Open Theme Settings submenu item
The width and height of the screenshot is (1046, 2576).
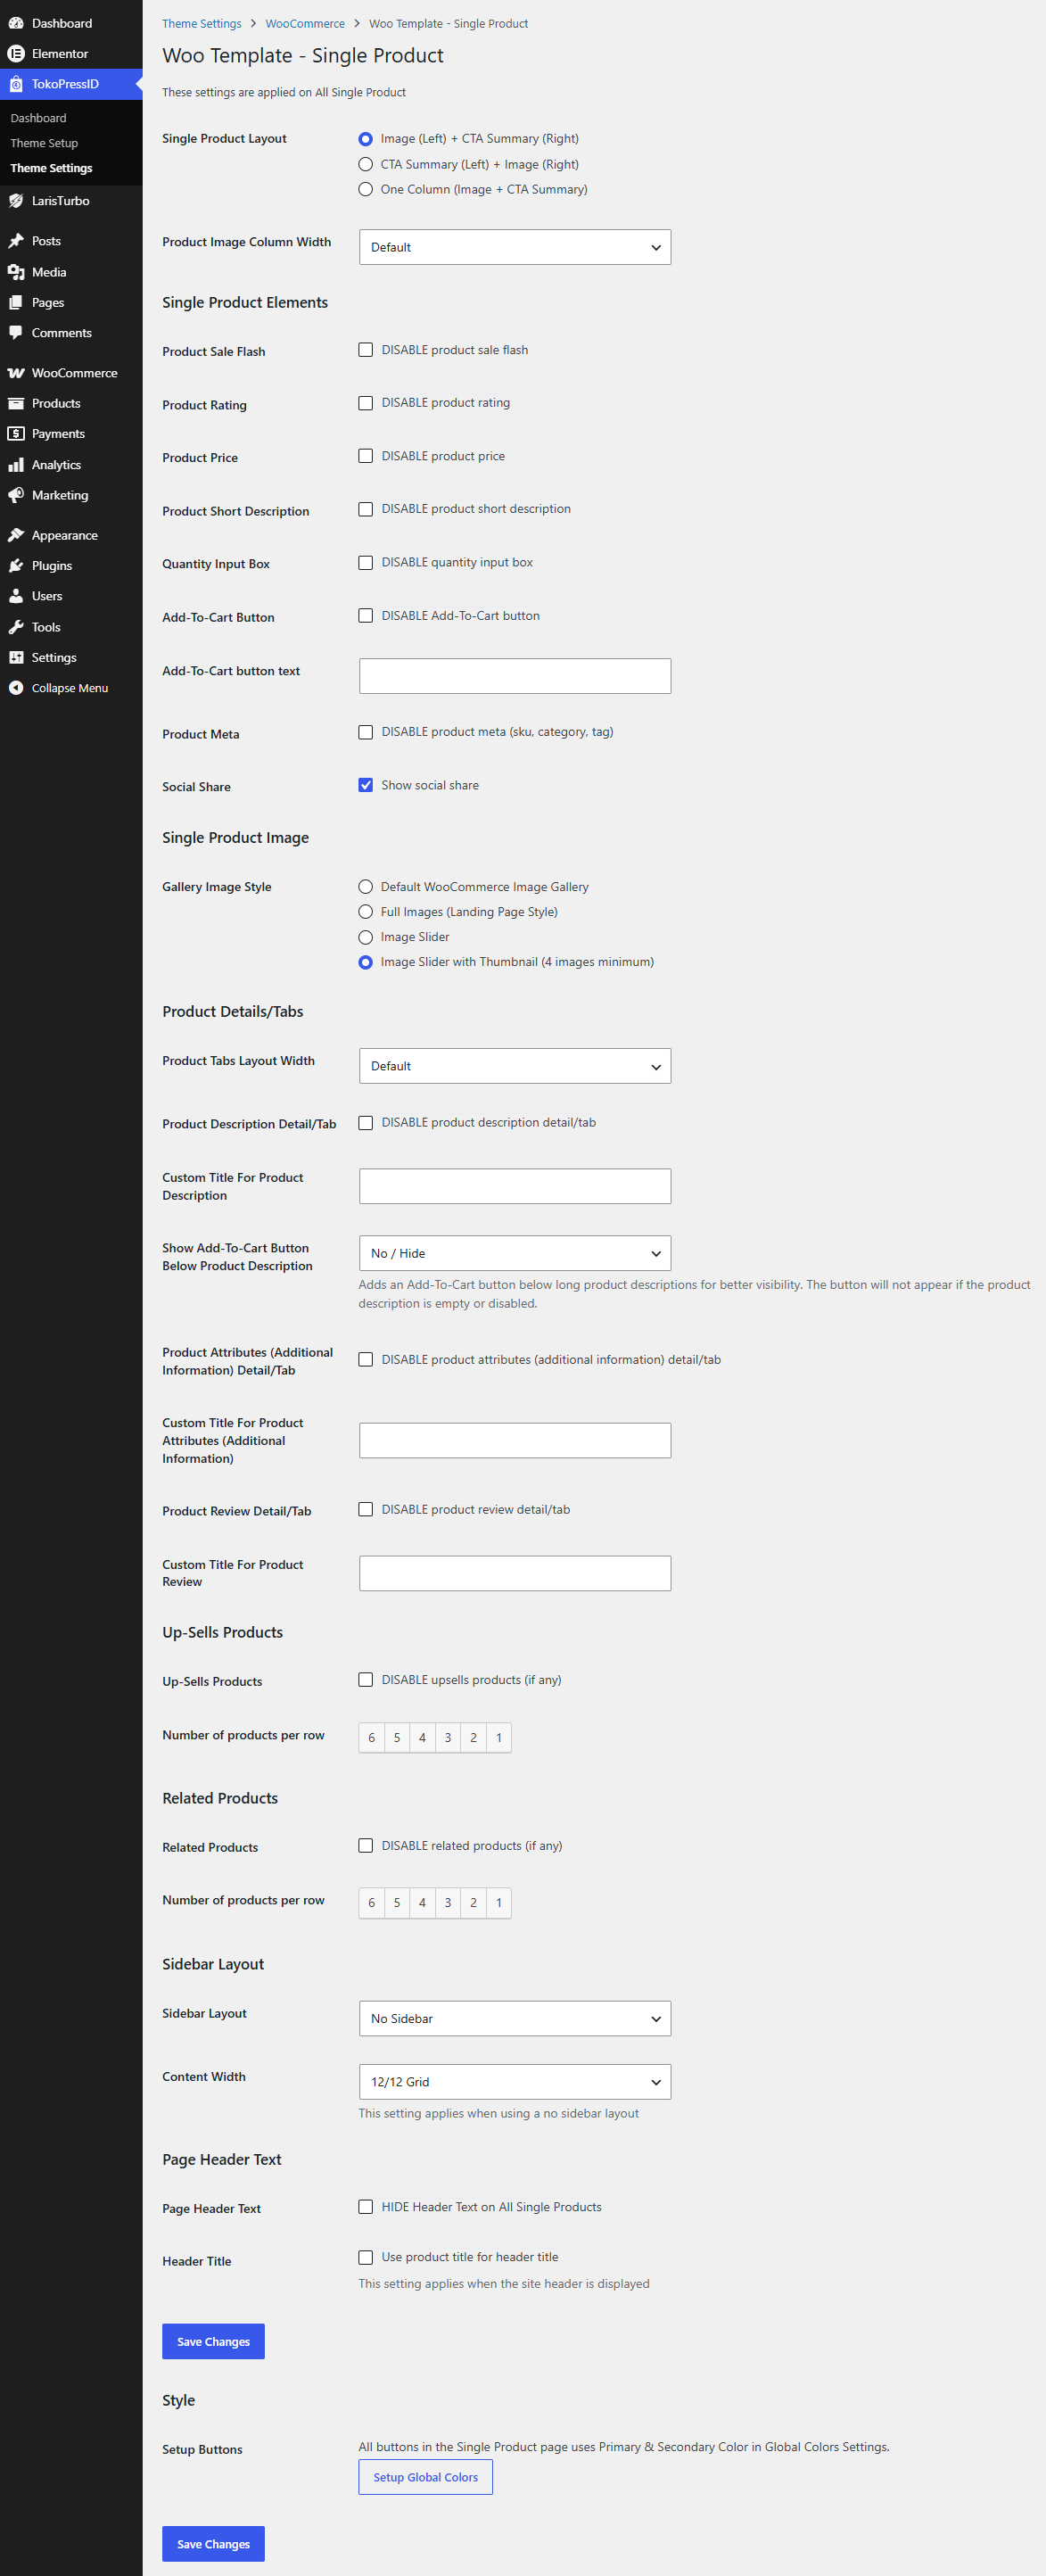pos(51,168)
